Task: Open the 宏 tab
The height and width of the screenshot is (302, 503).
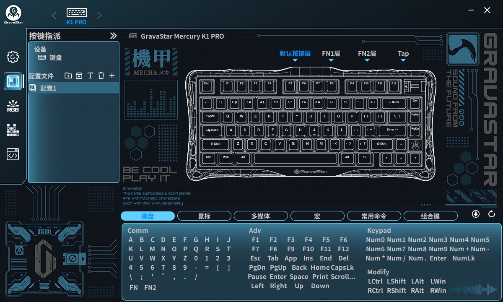Action: tap(317, 216)
